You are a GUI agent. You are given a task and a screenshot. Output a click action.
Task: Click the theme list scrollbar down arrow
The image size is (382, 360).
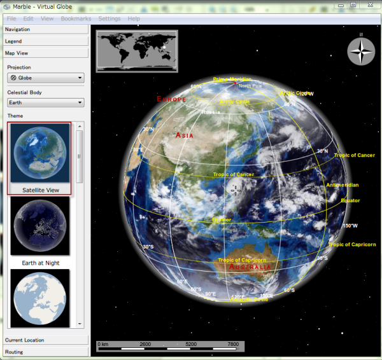(80, 324)
